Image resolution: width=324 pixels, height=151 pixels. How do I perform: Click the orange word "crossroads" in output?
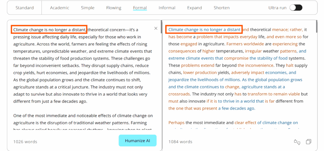tap(179, 94)
